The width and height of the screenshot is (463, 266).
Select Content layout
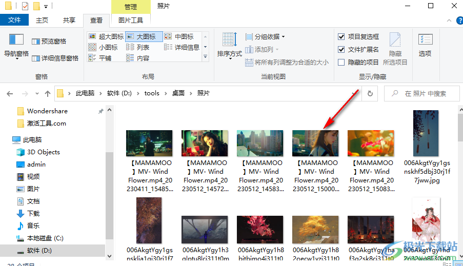[x=138, y=58]
